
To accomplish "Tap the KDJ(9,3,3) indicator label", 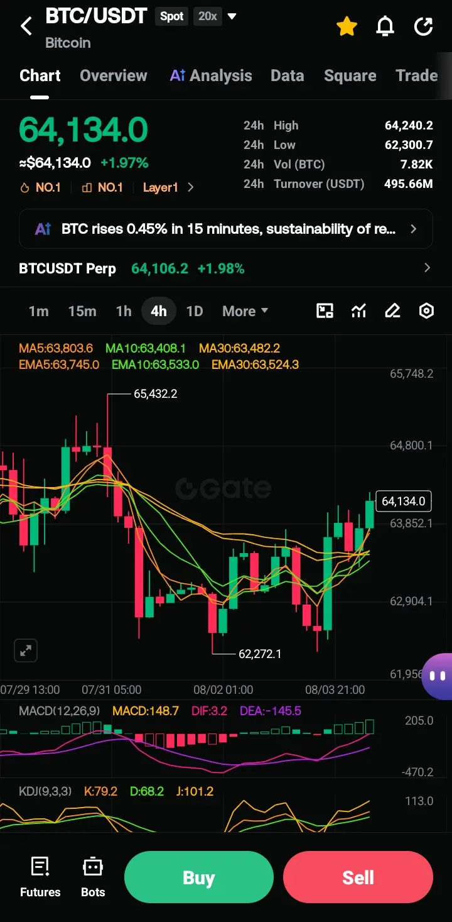I will 45,791.
